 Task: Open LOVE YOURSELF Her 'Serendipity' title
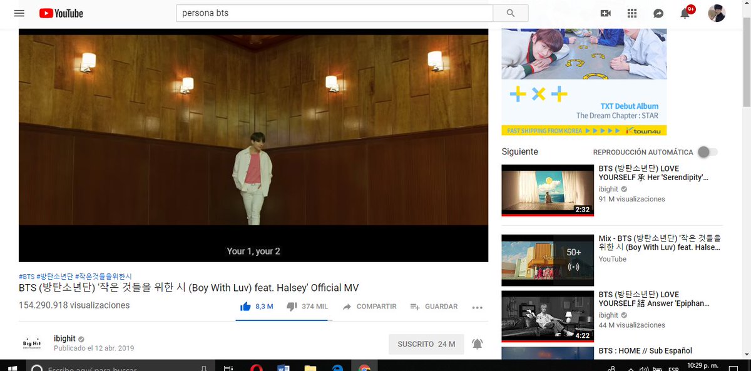coord(653,173)
